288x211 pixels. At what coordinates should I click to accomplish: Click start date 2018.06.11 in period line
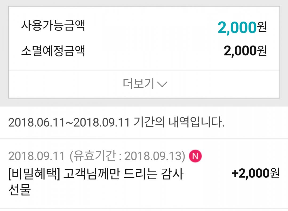36,123
